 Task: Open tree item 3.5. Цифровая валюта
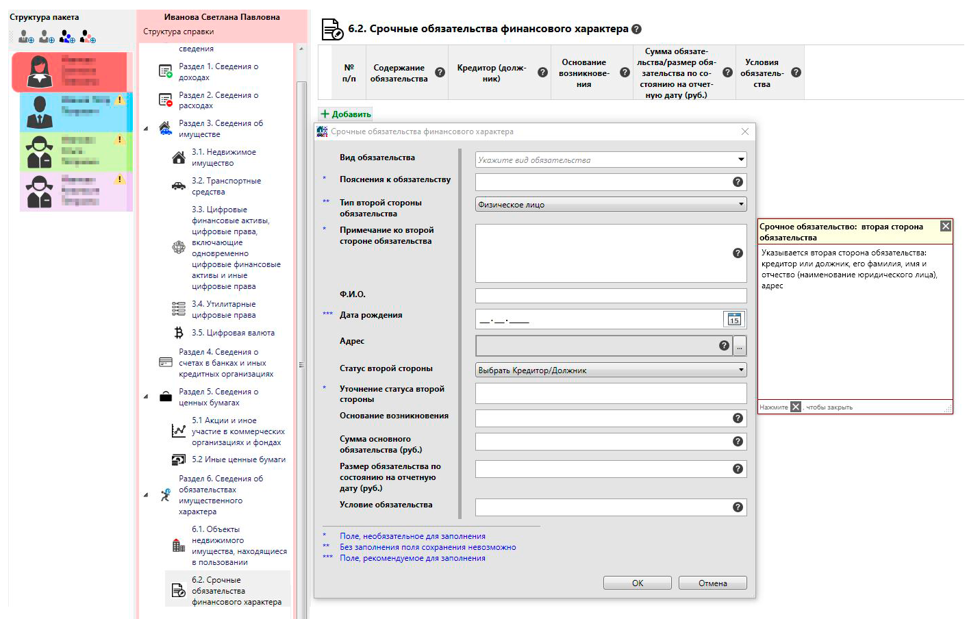233,333
